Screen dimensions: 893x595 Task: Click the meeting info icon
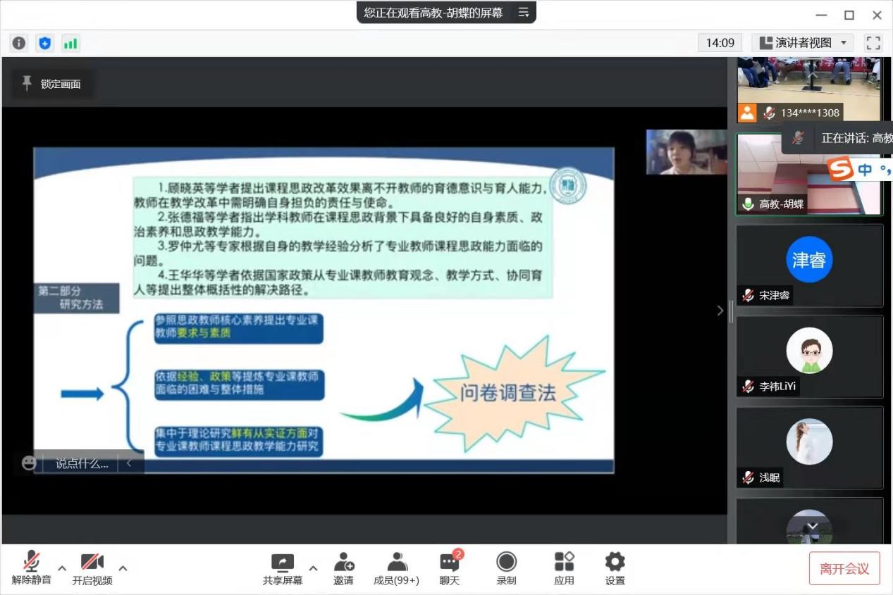point(19,43)
